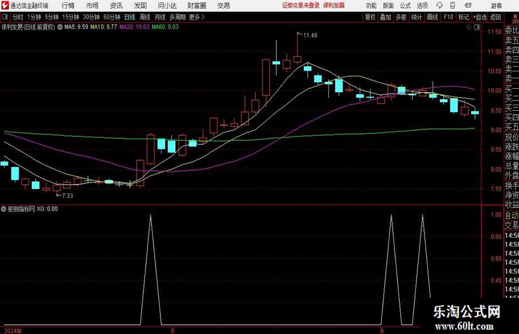Viewport: 519px width, 334px height.
Task: Click the 证券交易未登录 login link
Action: click(301, 5)
